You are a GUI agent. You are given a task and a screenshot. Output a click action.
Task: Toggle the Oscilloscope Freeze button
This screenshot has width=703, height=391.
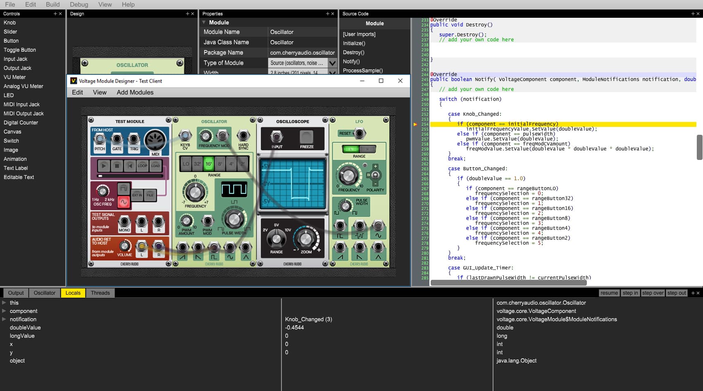point(306,137)
